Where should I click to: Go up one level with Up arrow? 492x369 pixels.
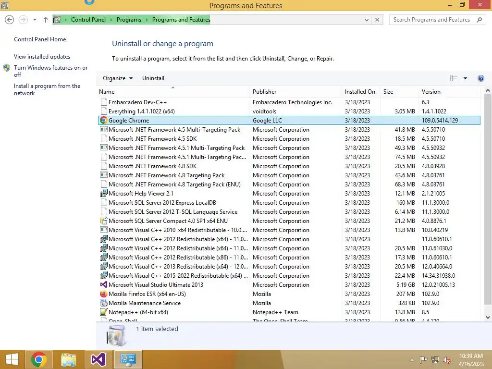click(x=46, y=20)
